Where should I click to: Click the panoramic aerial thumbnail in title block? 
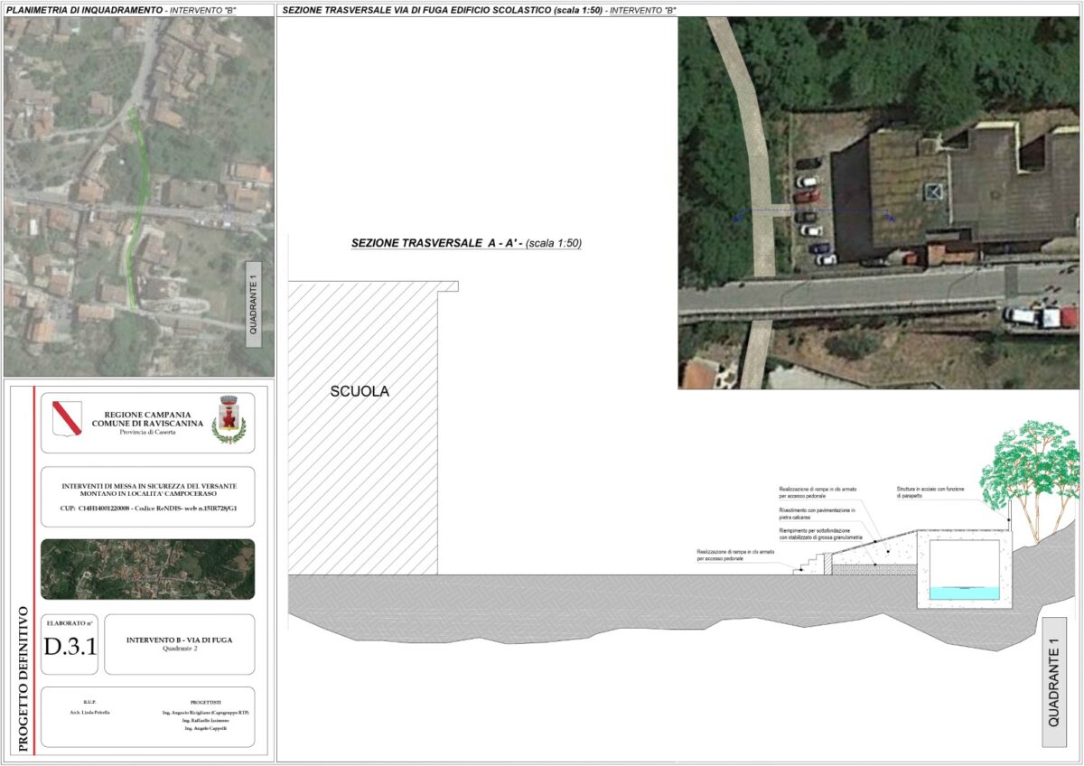(148, 569)
